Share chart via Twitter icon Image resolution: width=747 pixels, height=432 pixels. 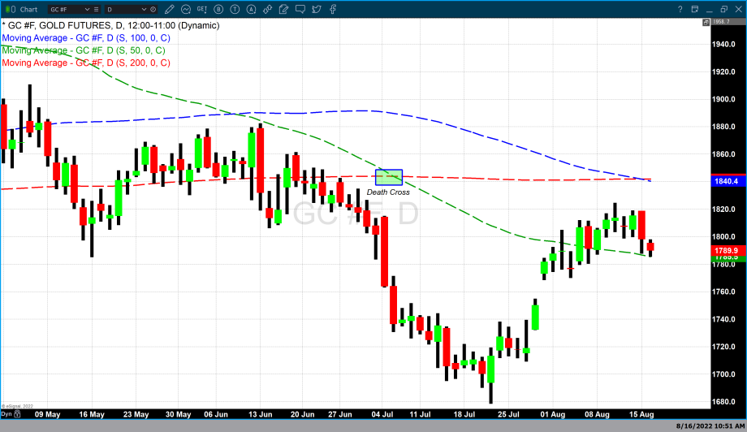click(x=317, y=9)
